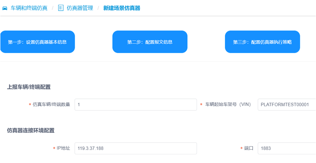Viewport: 316px width, 163px height.
Task: Click the VIN field containing PLATFORMTEST00001
Action: 287,105
